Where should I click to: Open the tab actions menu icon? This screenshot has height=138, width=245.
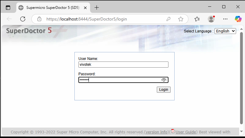8,8
